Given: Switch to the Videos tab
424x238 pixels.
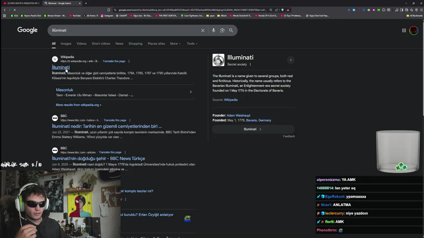Looking at the screenshot, I should [81, 44].
